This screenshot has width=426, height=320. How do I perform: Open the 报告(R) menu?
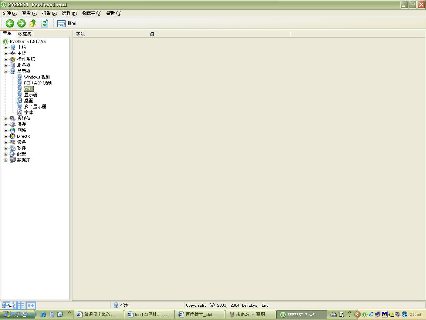(x=50, y=13)
